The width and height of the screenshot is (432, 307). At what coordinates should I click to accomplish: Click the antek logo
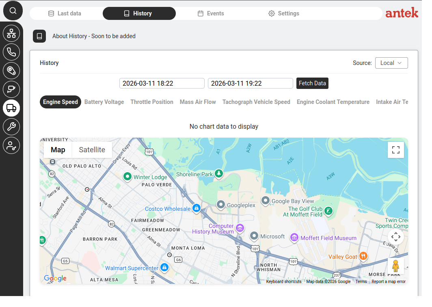402,13
